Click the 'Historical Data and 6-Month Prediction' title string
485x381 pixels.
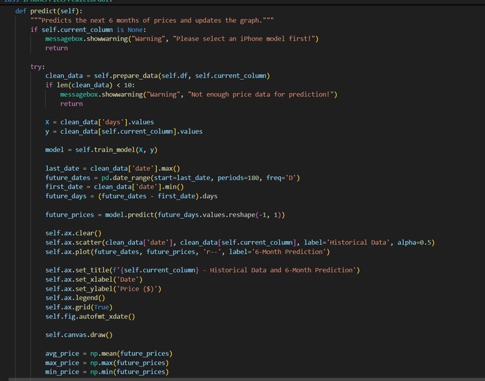click(x=281, y=270)
